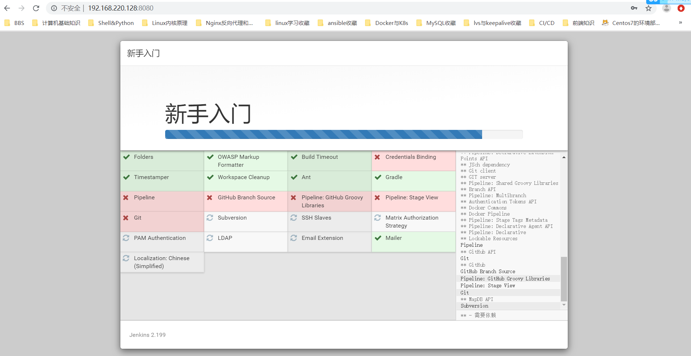Click the Credentials Binding plugin text
The height and width of the screenshot is (356, 691).
click(x=411, y=157)
